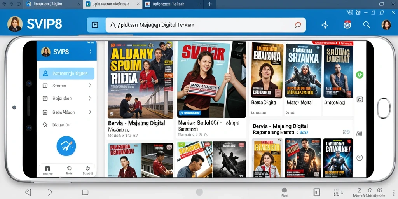Click the "Barna Digita" caption
Viewport: 398px width, 199px height.
(x=264, y=103)
